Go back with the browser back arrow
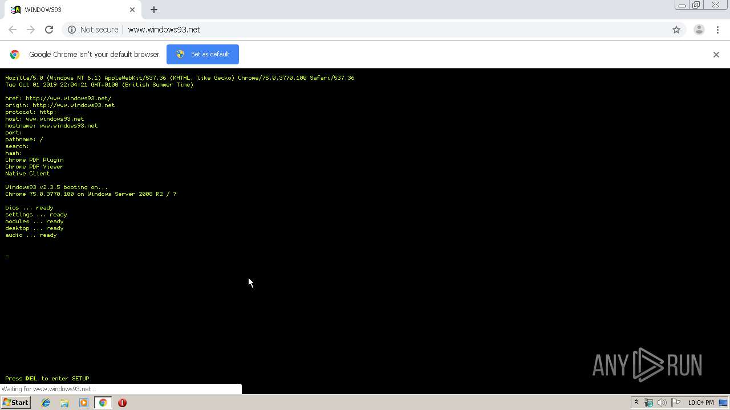730x410 pixels. pyautogui.click(x=13, y=30)
